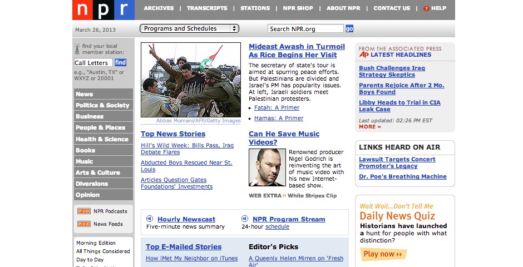Open the All Things Considered link

click(103, 251)
